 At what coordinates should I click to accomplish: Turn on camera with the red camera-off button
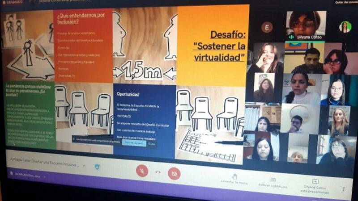pyautogui.click(x=174, y=174)
